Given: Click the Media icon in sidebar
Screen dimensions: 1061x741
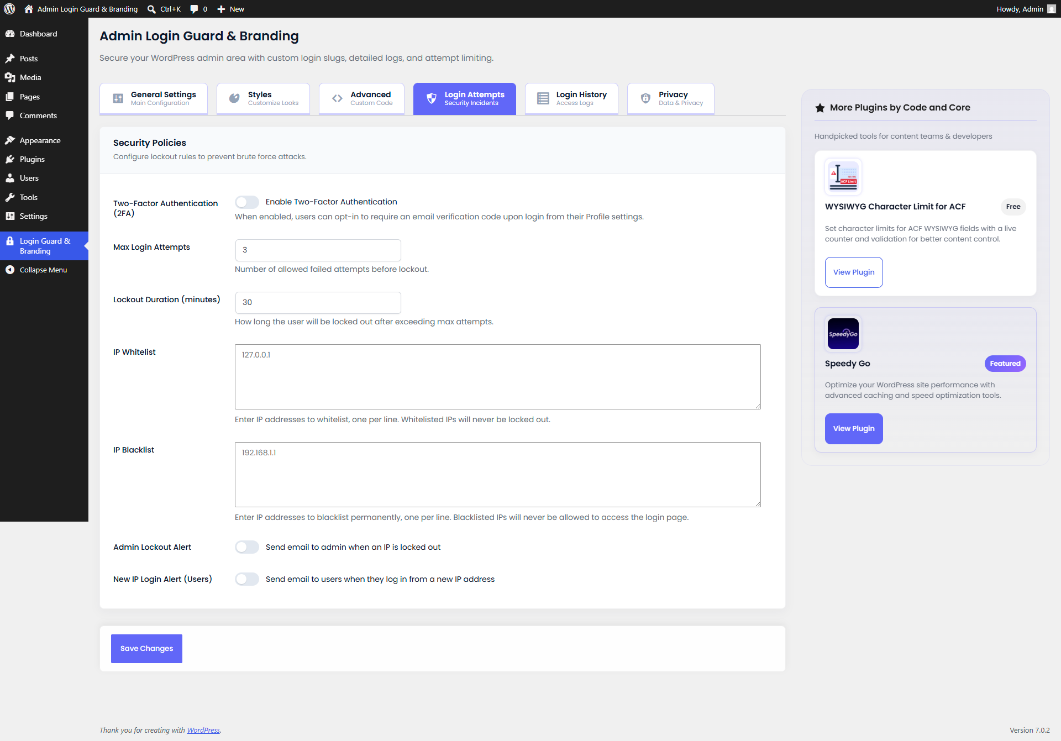Looking at the screenshot, I should pyautogui.click(x=10, y=77).
